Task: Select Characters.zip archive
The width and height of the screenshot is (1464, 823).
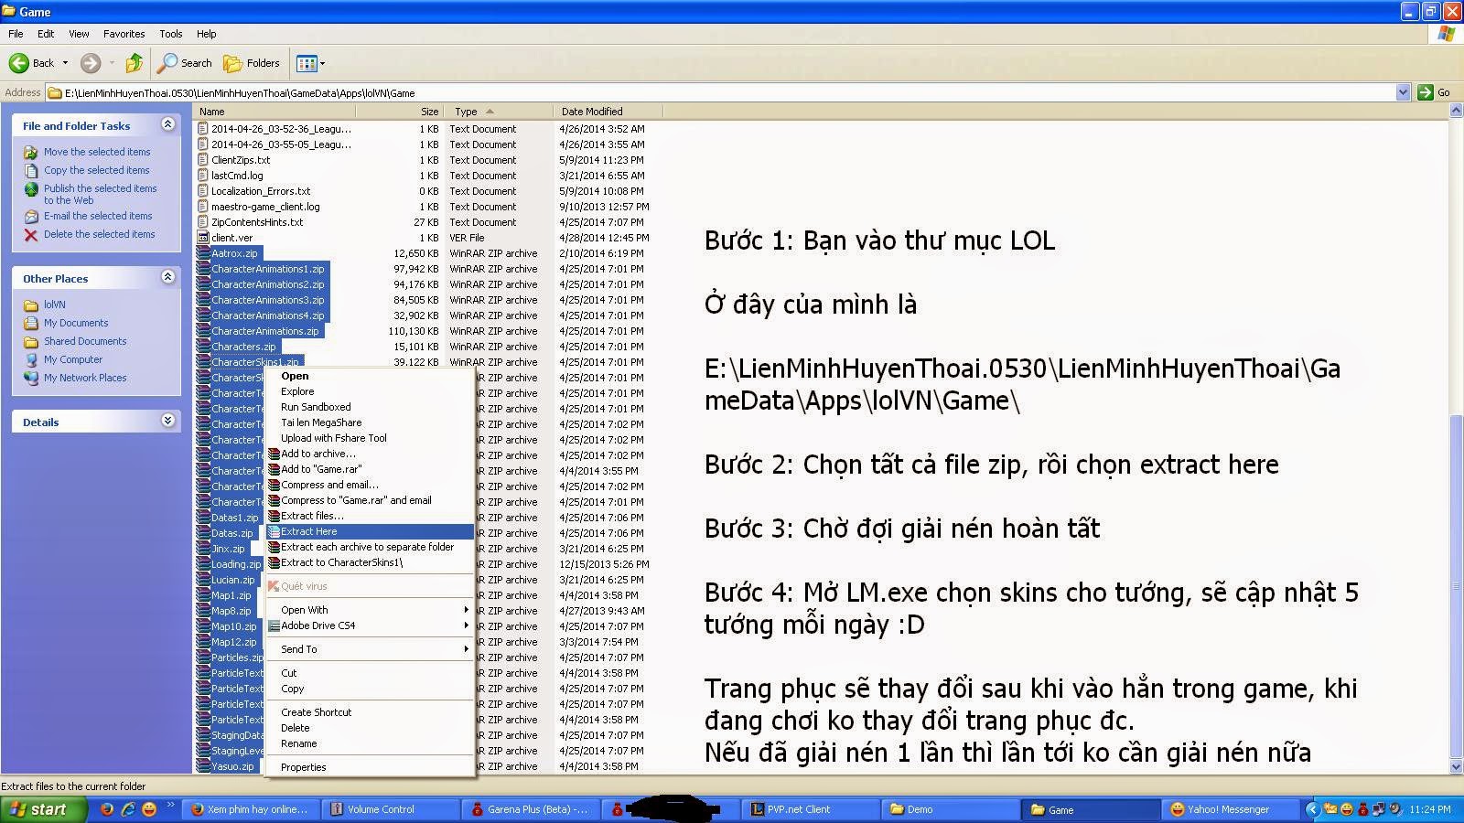Action: coord(243,347)
